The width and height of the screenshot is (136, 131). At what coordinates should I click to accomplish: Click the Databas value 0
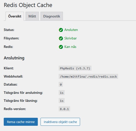pyautogui.click(x=61, y=84)
